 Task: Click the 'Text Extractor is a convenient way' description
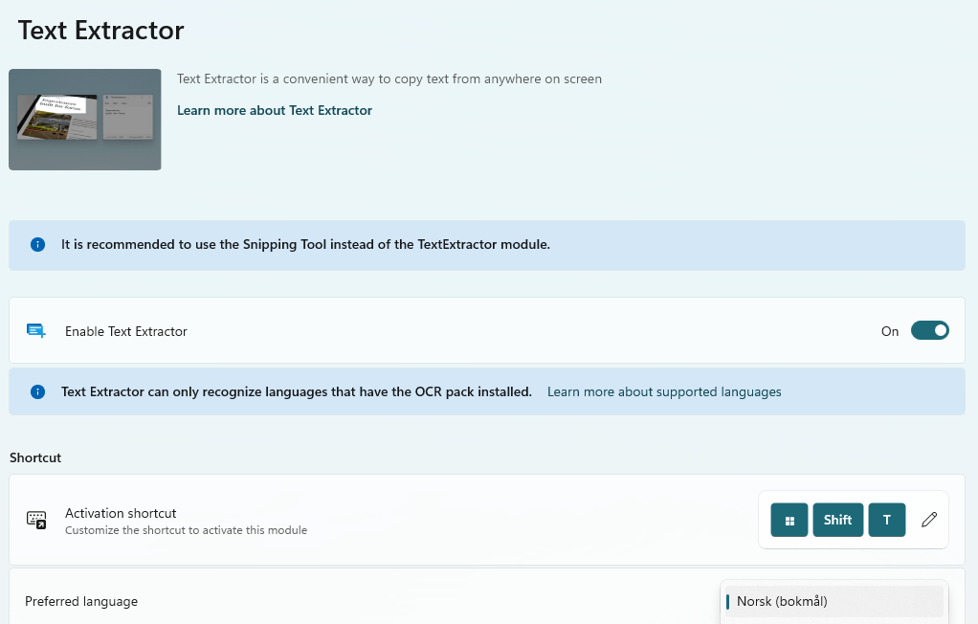click(389, 79)
